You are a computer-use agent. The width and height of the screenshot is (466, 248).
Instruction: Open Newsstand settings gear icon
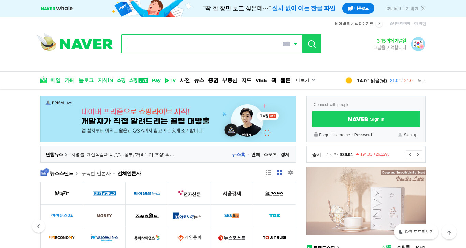coord(290,173)
